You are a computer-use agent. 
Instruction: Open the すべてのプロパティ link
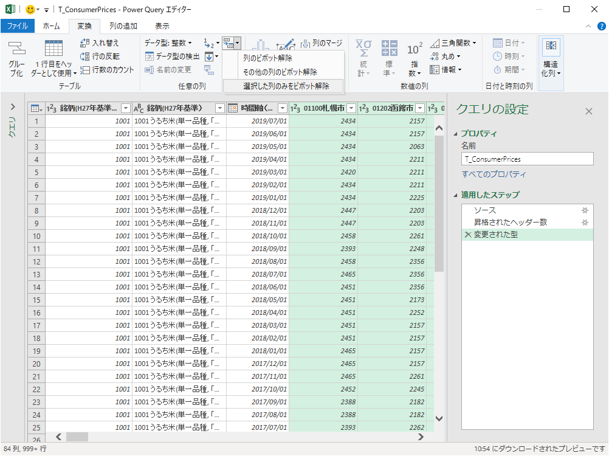[494, 174]
